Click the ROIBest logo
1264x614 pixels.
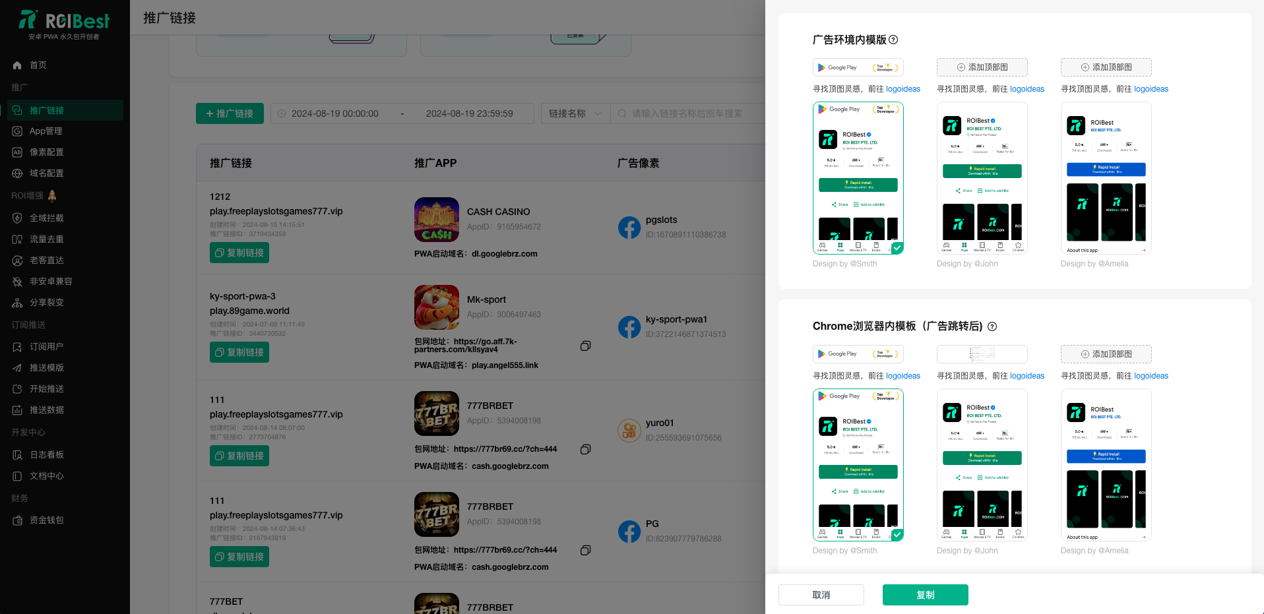pyautogui.click(x=64, y=24)
